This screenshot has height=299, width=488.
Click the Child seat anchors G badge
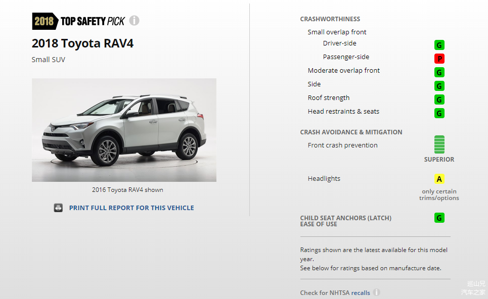click(439, 218)
